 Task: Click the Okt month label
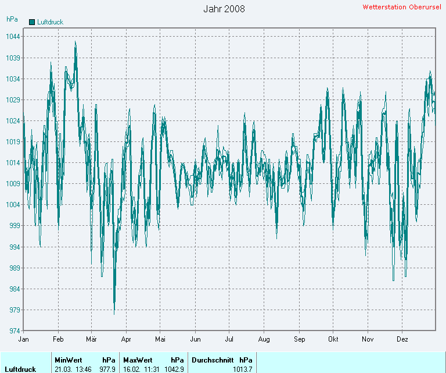333,339
